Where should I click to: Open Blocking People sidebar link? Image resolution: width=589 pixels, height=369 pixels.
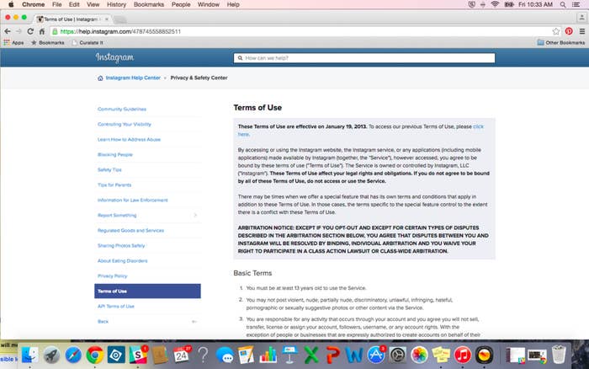115,155
